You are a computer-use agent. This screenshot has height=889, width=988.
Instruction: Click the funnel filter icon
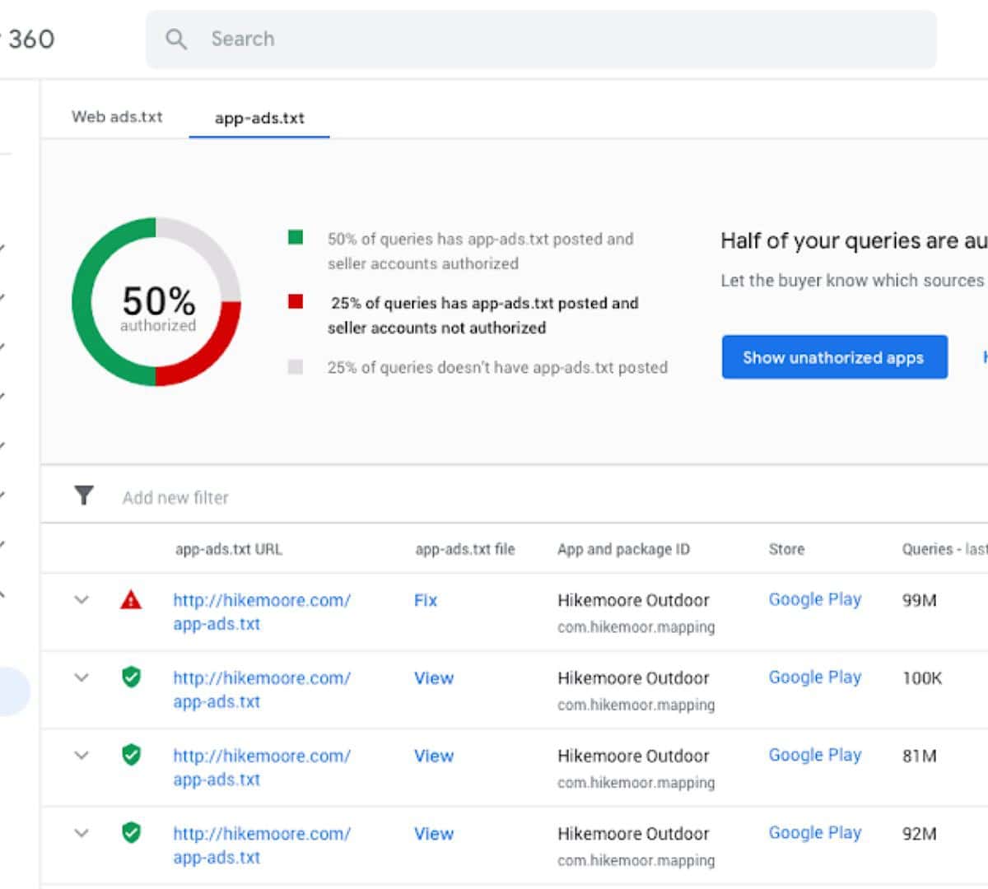pos(84,496)
